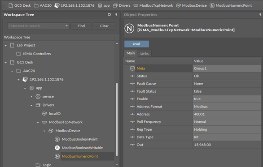Collapse the GC5 Desk node
Viewport: 263px width, 167px height.
pos(6,62)
